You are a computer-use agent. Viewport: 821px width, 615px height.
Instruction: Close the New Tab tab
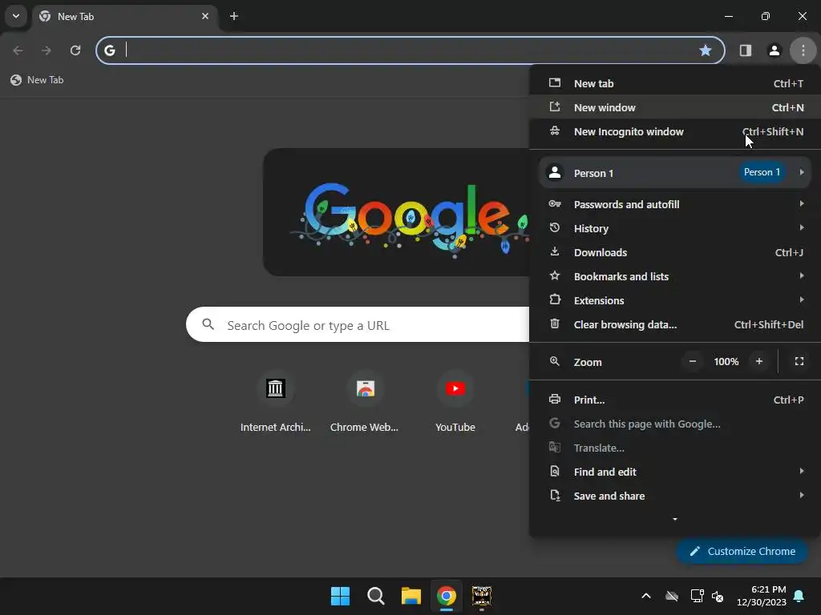coord(204,16)
